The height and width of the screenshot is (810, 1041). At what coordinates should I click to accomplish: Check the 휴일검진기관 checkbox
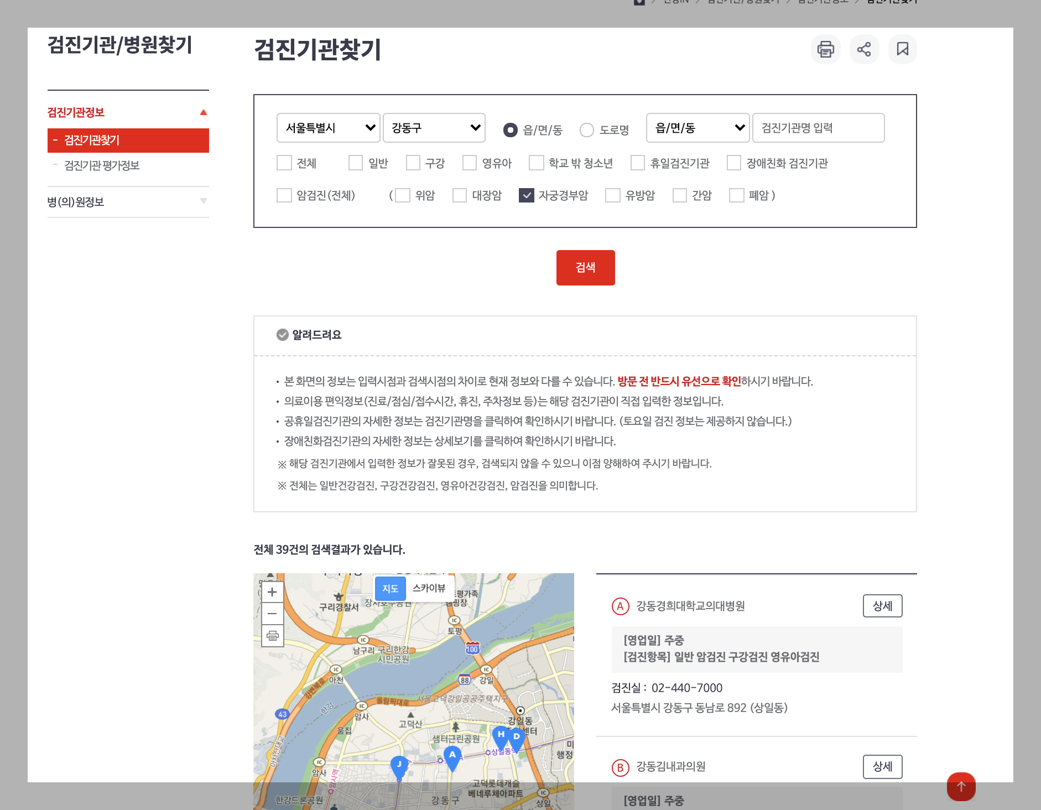638,163
